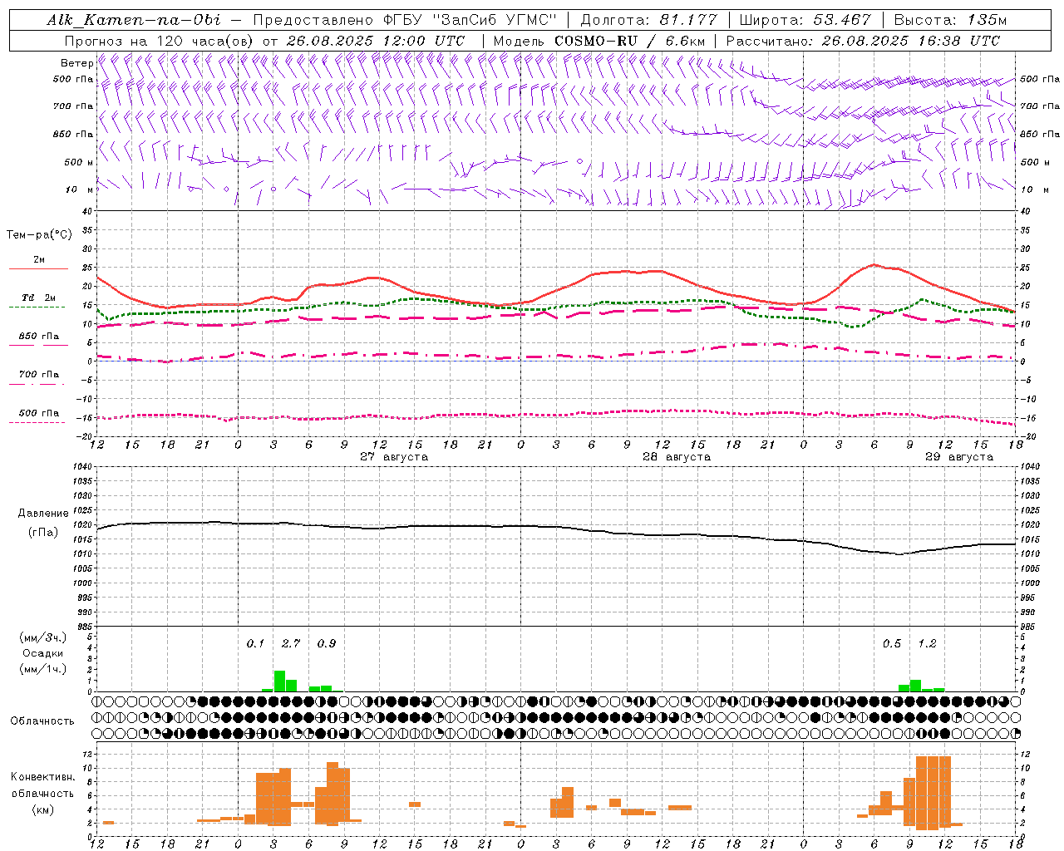Click the 1.2 precipitation total
Image resolution: width=1064 pixels, height=851 pixels.
pos(927,644)
